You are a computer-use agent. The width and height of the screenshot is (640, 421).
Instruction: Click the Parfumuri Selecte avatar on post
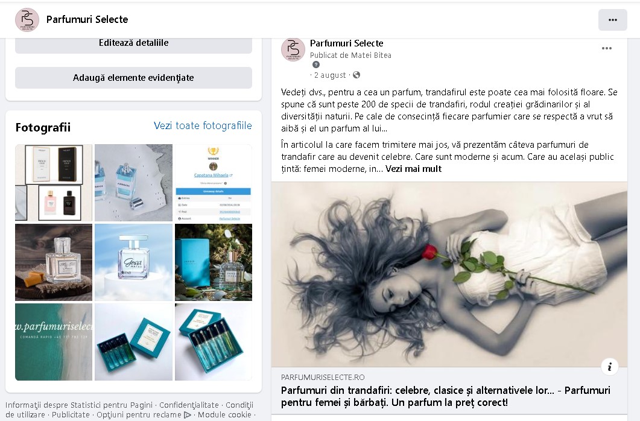(293, 49)
